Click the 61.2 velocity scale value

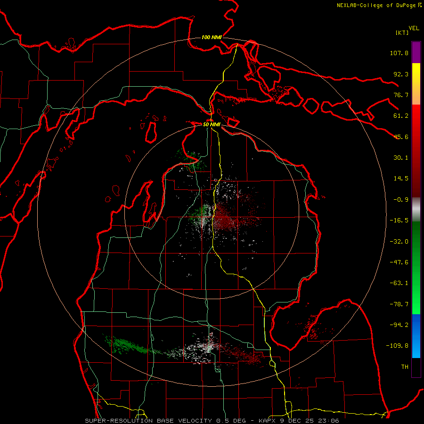coord(401,116)
